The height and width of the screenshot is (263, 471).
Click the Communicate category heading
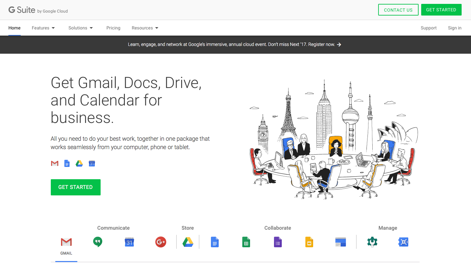pyautogui.click(x=113, y=228)
